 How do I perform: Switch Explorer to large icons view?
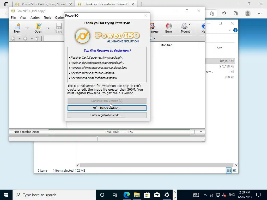point(234,170)
